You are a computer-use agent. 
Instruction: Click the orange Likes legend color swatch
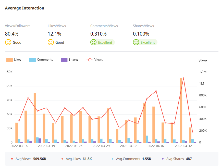point(9,60)
